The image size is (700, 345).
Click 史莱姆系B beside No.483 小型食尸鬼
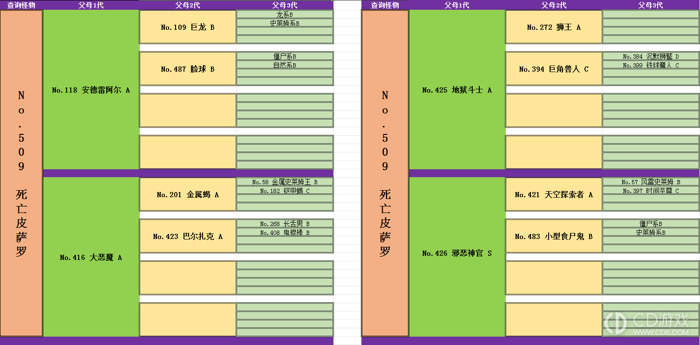[651, 232]
